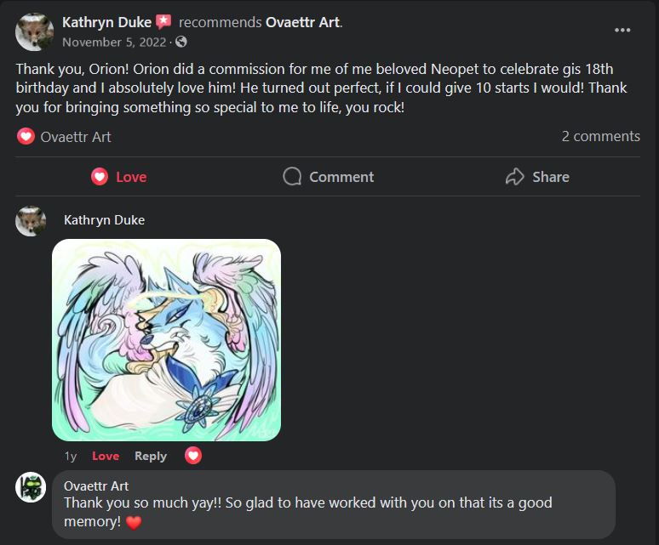Click the heart reaction bubble under the image comment
This screenshot has height=545, width=659.
(x=193, y=456)
